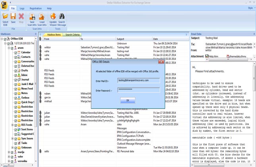Sort messages by Subject column
The height and width of the screenshot is (167, 256).
(x=134, y=39)
